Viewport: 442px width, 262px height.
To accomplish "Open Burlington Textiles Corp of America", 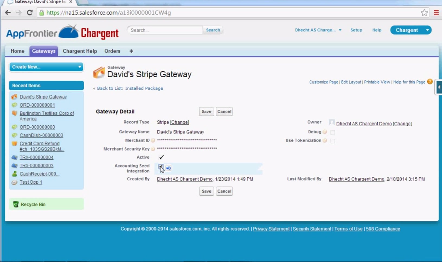I will click(x=47, y=116).
